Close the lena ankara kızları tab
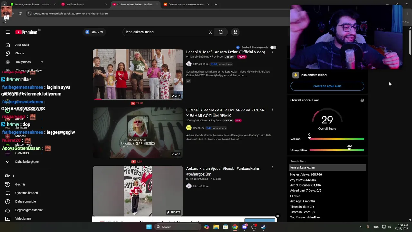Image resolution: width=412 pixels, height=232 pixels. (x=157, y=5)
